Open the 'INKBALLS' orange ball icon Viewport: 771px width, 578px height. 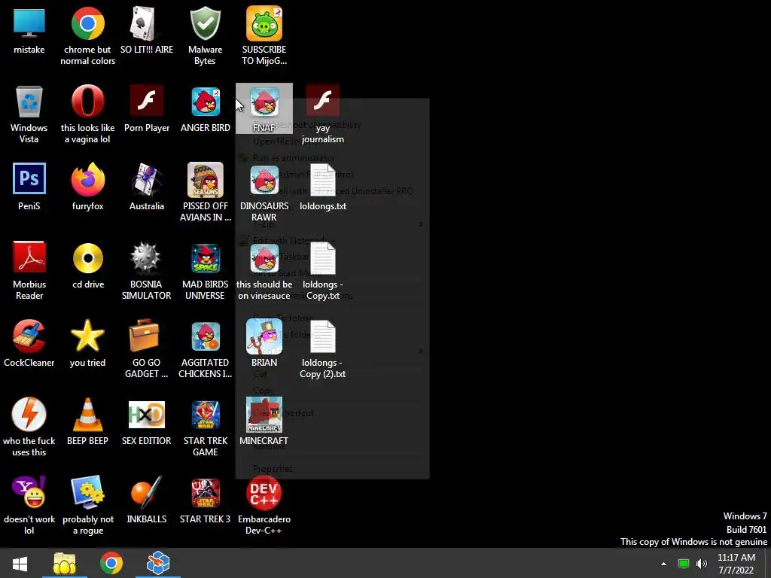[147, 492]
